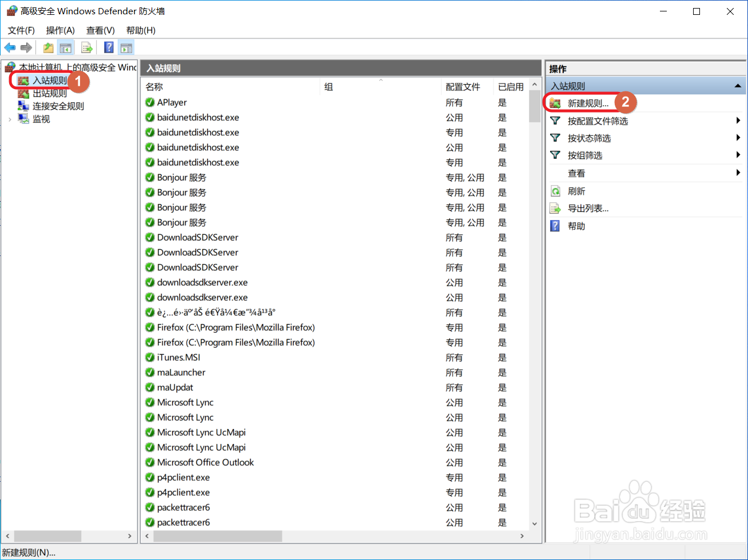Sort by the 已启用 column header
Image resolution: width=748 pixels, height=560 pixels.
511,87
